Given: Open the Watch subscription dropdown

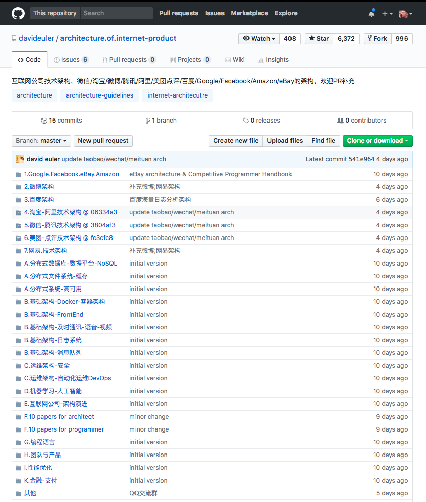Looking at the screenshot, I should point(259,39).
